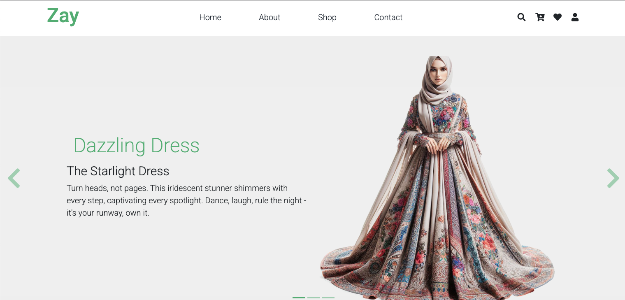
Task: Click the right chevron to expand next slide
Action: click(613, 178)
